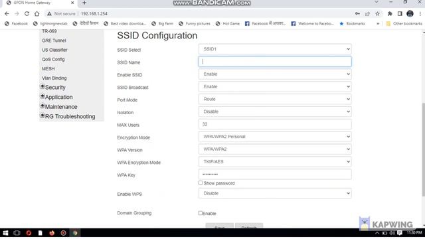Open US Classifier in sidebar

click(54, 50)
